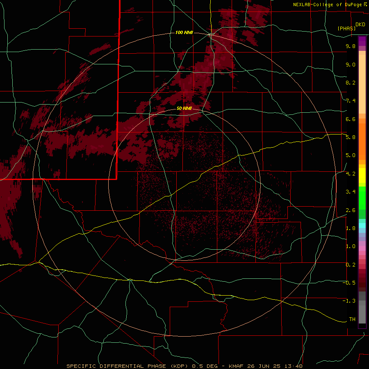Image resolution: width=369 pixels, height=369 pixels.
Task: Click the TH threshold label
Action: coord(352,319)
